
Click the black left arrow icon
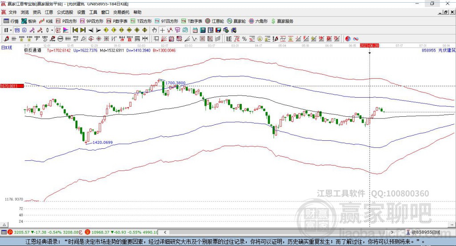click(91, 30)
